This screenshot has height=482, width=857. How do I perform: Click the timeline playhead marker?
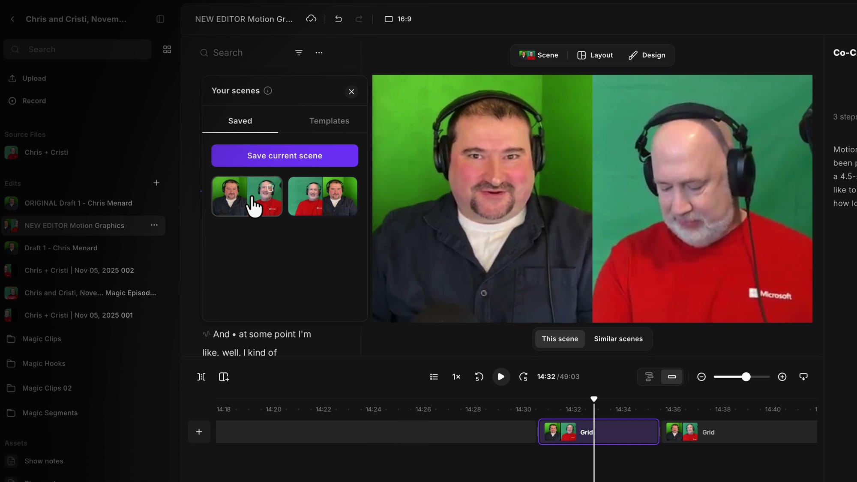point(594,399)
